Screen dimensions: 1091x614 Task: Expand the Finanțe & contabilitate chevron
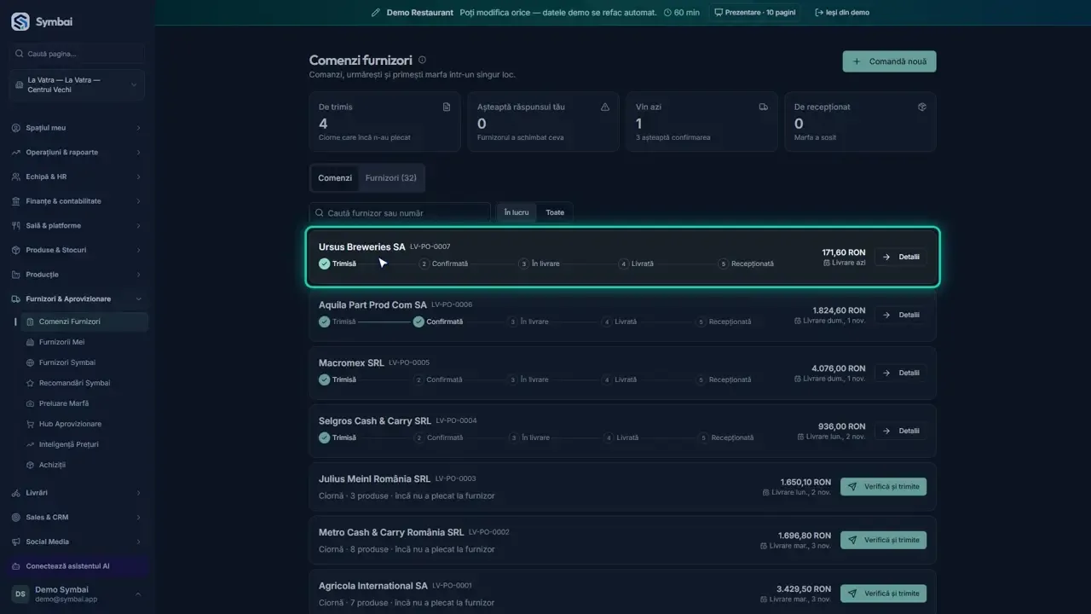tap(138, 201)
